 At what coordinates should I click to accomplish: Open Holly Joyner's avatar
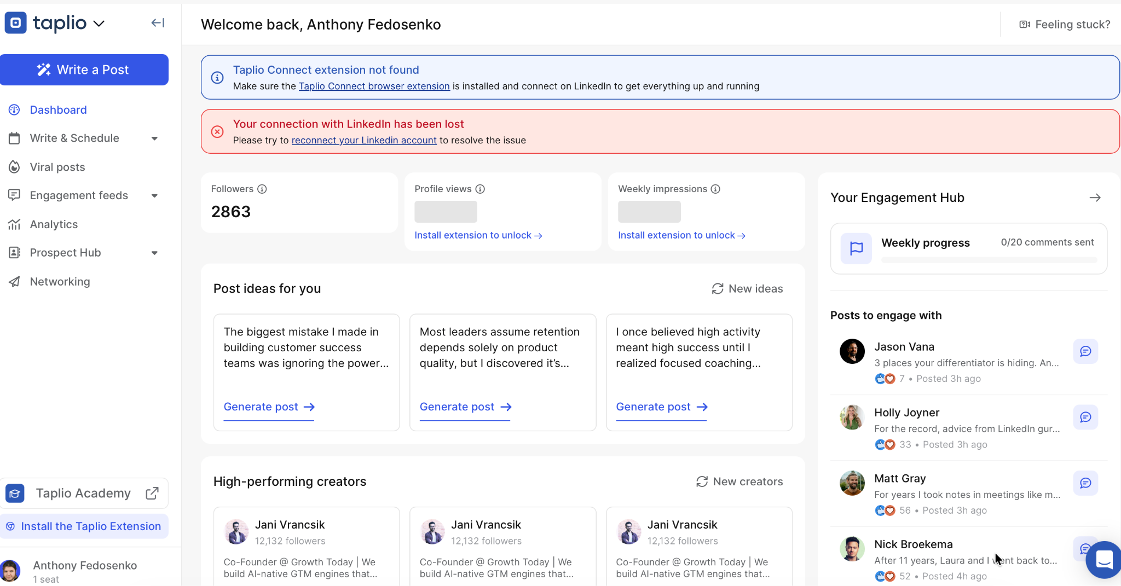852,417
